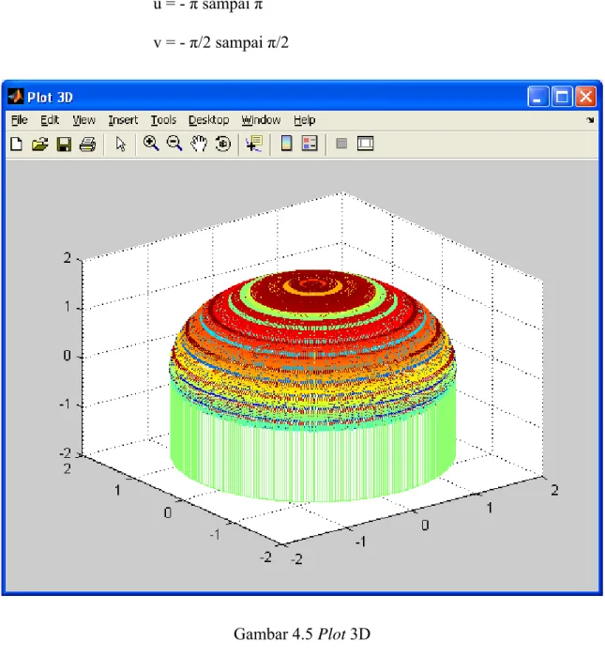Open the Tools menu

[x=163, y=120]
